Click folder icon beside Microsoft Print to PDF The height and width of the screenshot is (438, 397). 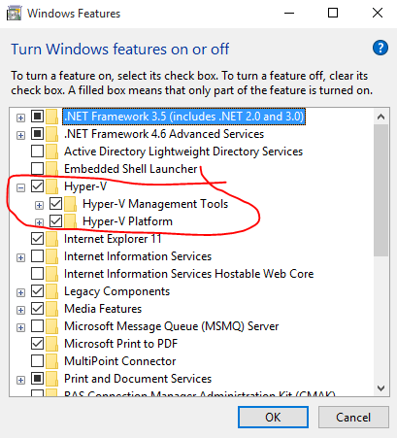click(51, 344)
